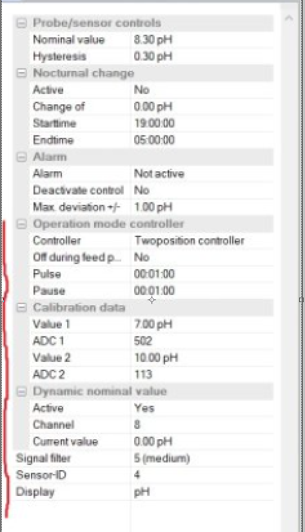Click the Deactivate control row label
This screenshot has height=532, width=305.
(78, 191)
